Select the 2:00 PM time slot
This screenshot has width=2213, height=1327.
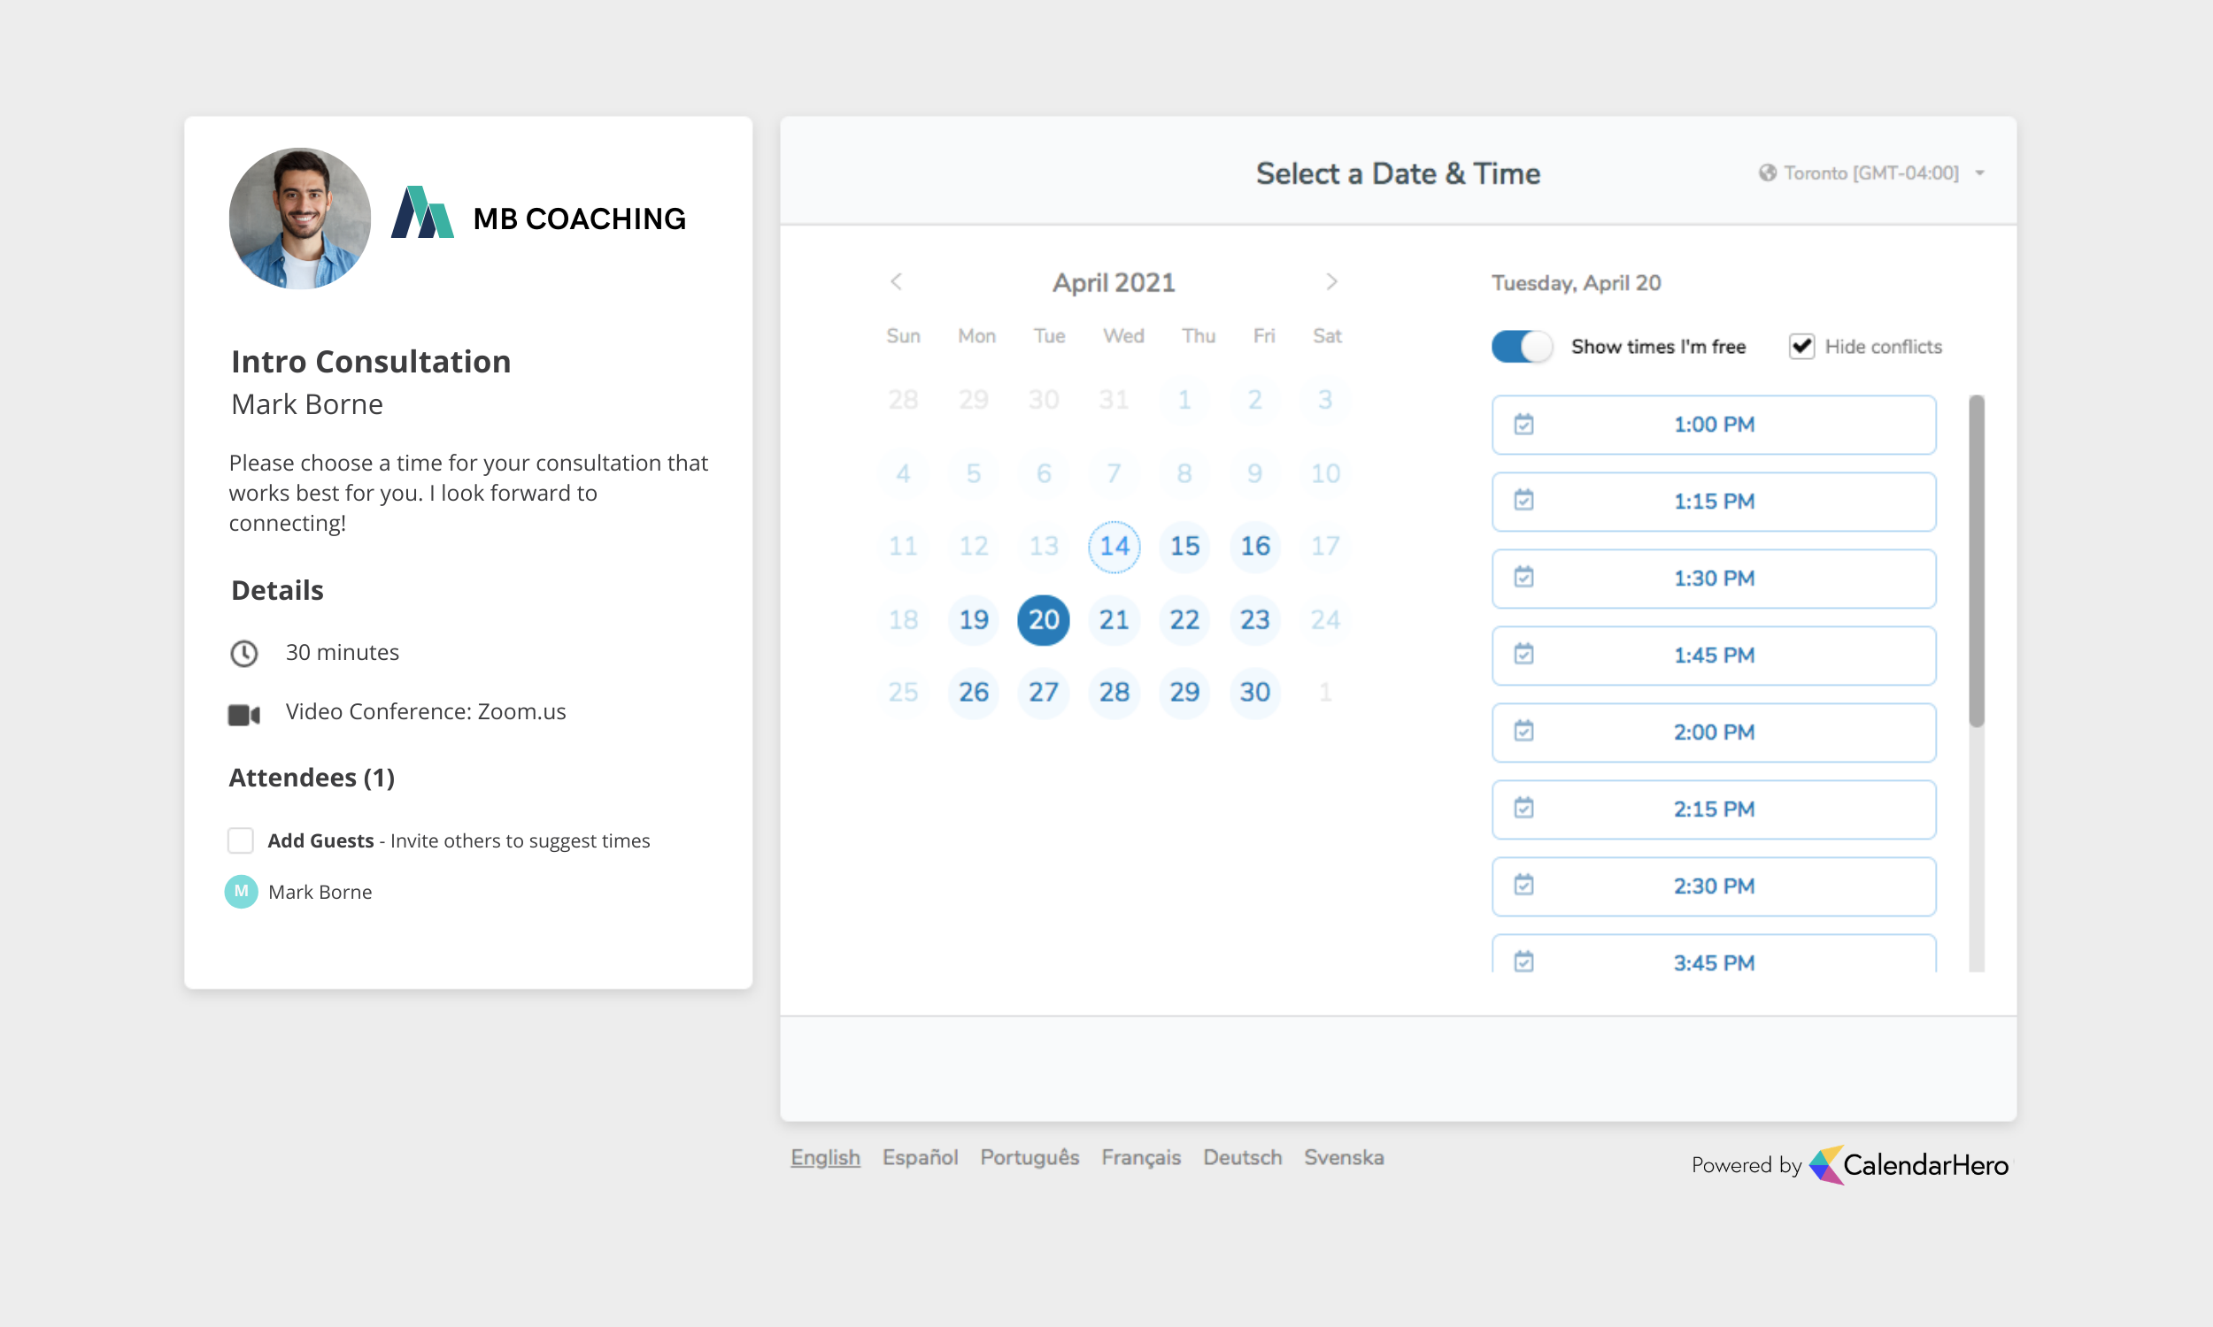(x=1713, y=732)
